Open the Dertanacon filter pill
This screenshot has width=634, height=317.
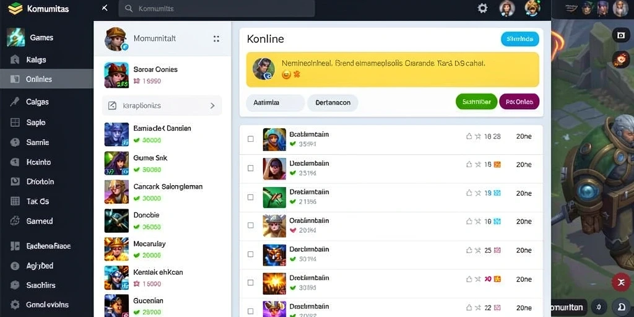coord(332,103)
